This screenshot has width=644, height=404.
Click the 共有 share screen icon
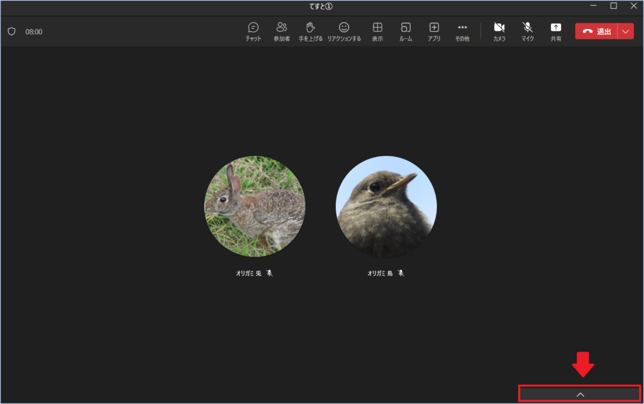click(556, 31)
